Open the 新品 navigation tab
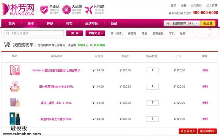The height and width of the screenshot is (137, 220). coord(114,23)
